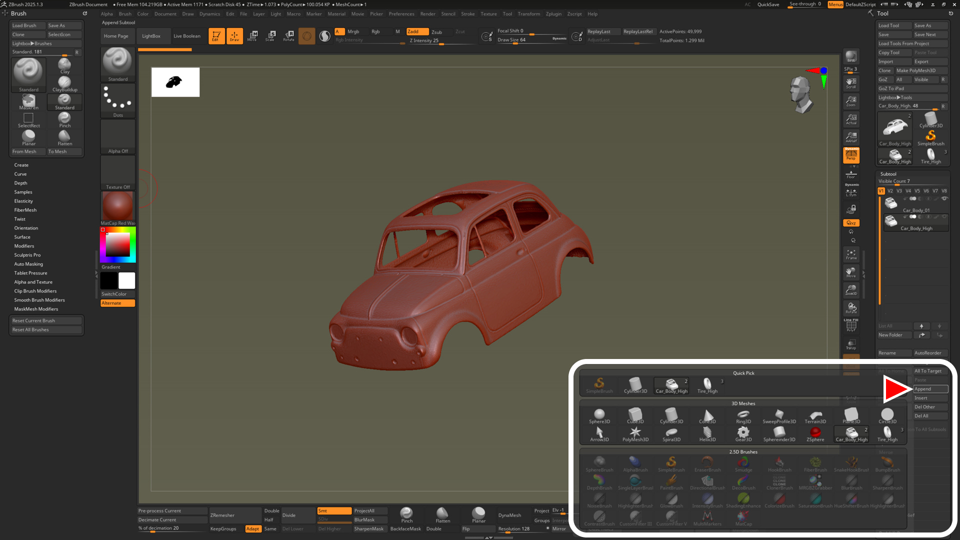The width and height of the screenshot is (960, 540).
Task: Toggle the Persp perspective button
Action: click(851, 155)
